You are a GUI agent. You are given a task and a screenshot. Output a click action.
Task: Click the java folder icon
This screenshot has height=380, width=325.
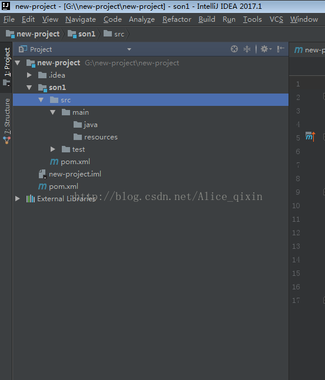tap(78, 125)
